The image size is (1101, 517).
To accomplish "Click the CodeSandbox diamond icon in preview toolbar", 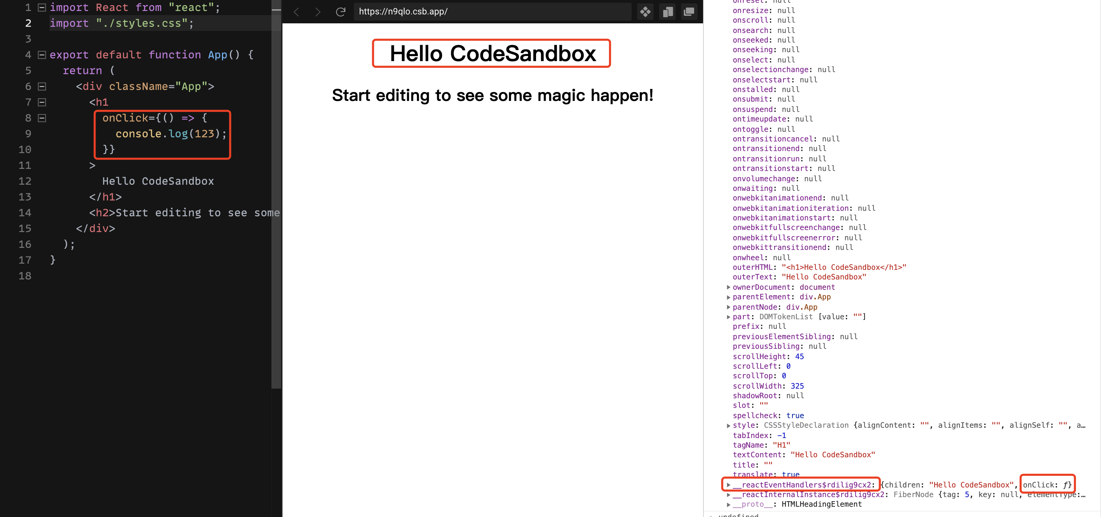I will (x=645, y=12).
